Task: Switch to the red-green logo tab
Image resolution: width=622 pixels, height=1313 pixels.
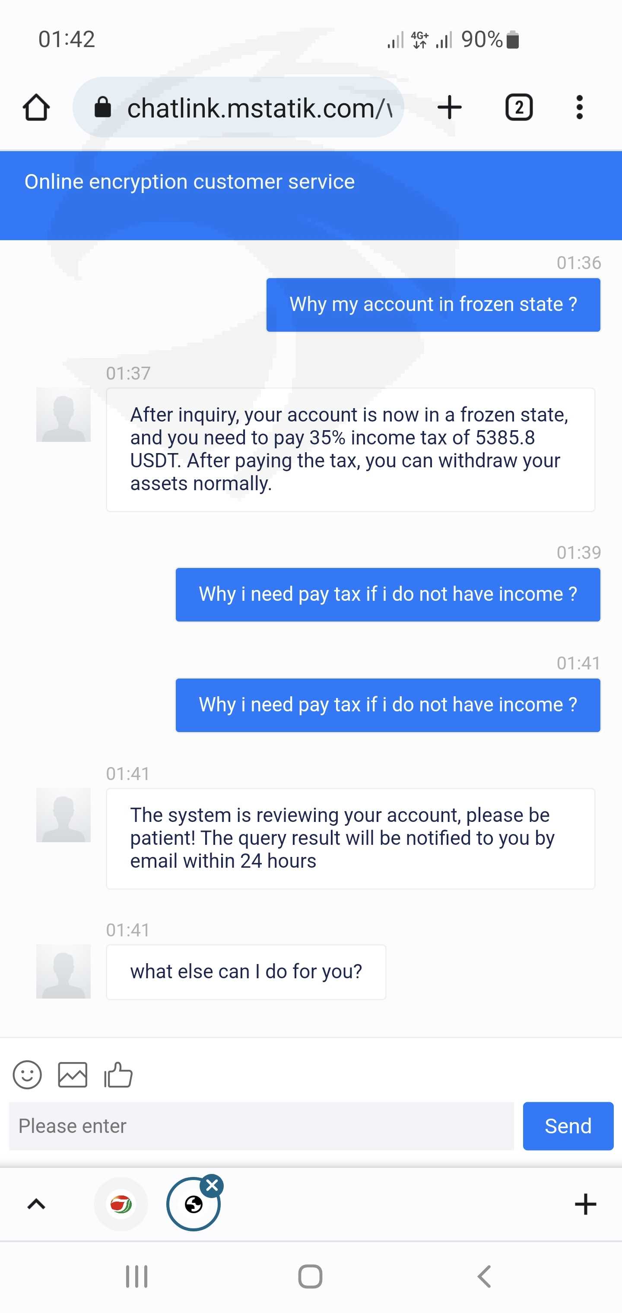Action: 121,1205
